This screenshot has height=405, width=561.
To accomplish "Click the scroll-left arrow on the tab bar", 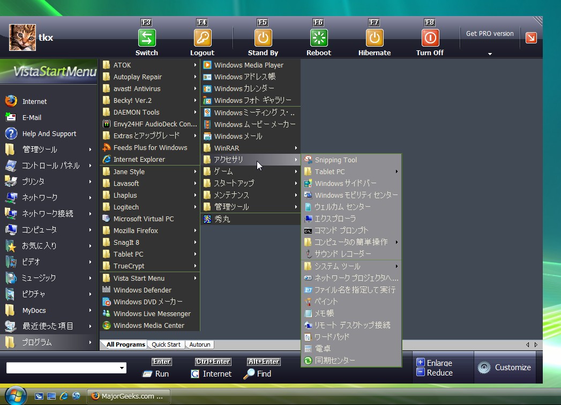I will pyautogui.click(x=528, y=344).
